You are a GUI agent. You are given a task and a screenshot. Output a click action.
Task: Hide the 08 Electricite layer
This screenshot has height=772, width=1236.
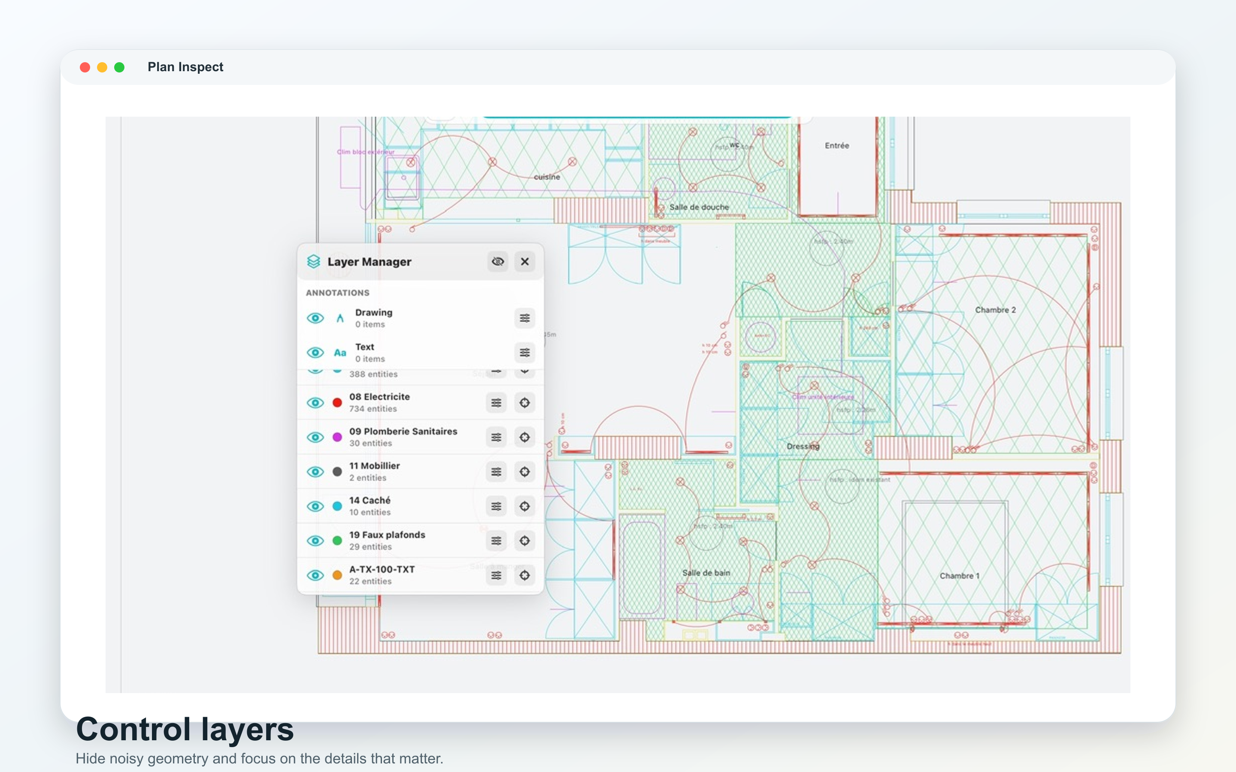315,403
